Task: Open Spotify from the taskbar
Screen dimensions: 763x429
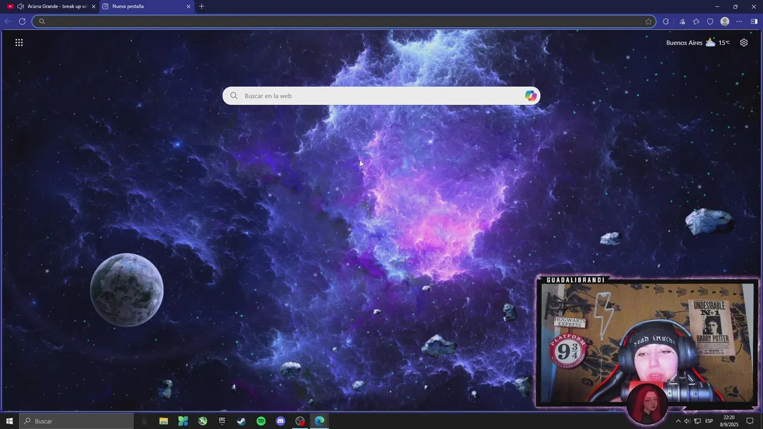Action: (261, 421)
